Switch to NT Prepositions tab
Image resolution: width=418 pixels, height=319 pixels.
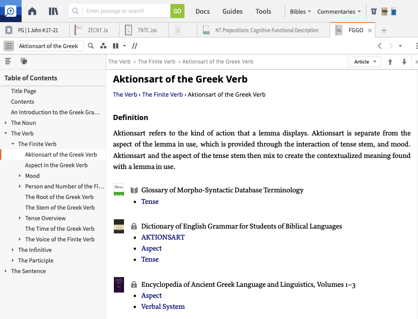pos(264,30)
